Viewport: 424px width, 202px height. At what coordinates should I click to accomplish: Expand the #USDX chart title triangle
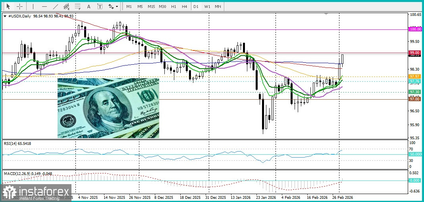tap(4, 16)
